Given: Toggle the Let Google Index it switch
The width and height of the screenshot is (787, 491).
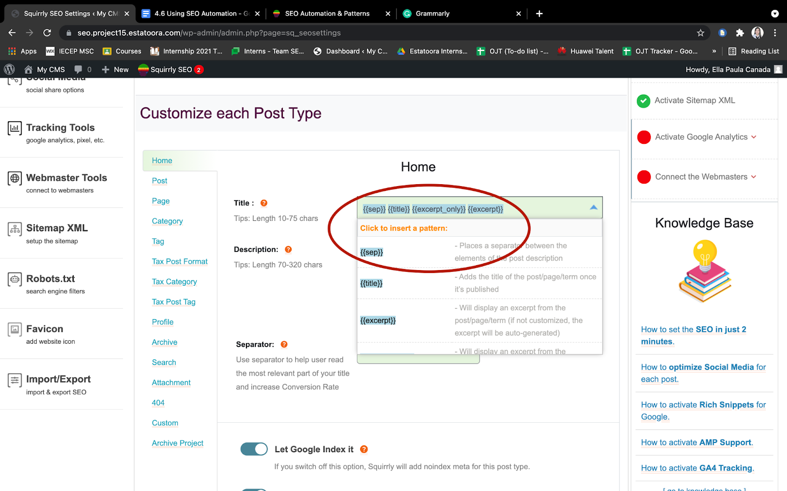Looking at the screenshot, I should click(254, 449).
